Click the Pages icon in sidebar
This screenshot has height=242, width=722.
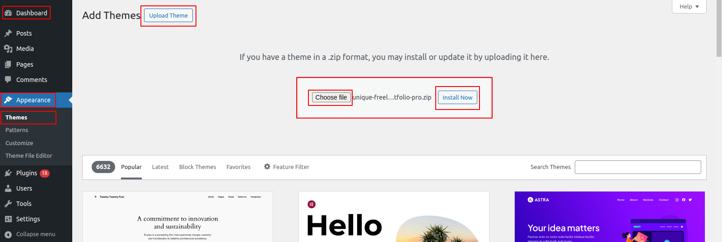point(8,64)
